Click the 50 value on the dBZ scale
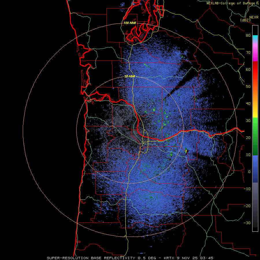The image size is (260, 260). [248, 87]
